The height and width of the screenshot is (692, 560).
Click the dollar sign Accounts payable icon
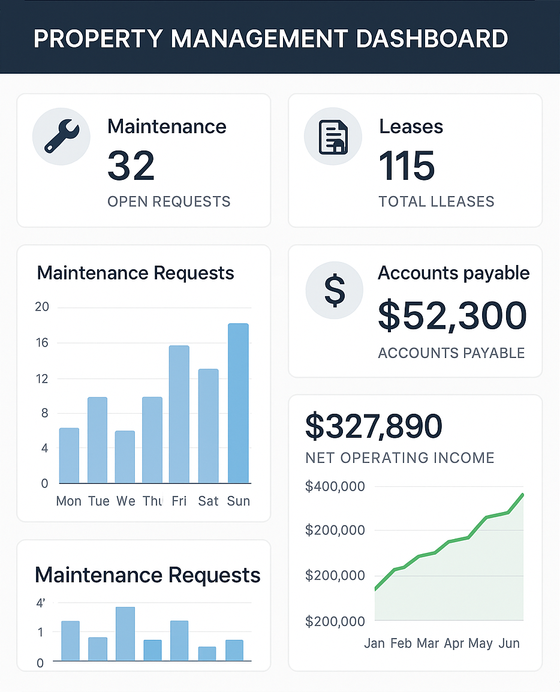point(335,290)
